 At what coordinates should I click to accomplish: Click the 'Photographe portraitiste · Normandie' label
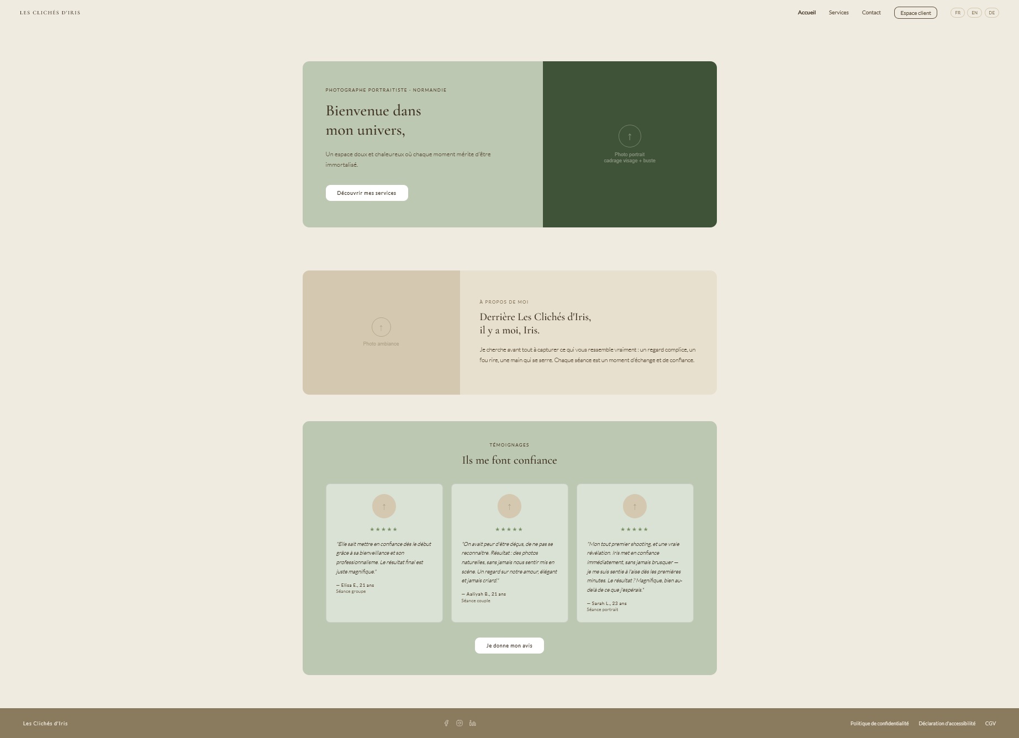tap(386, 90)
